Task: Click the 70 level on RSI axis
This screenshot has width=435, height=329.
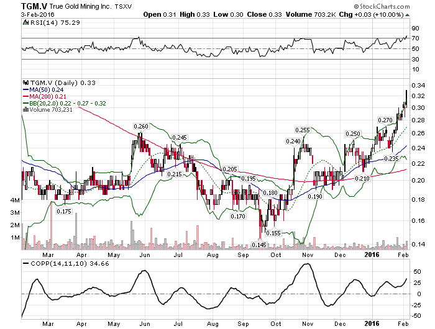Action: [x=415, y=38]
